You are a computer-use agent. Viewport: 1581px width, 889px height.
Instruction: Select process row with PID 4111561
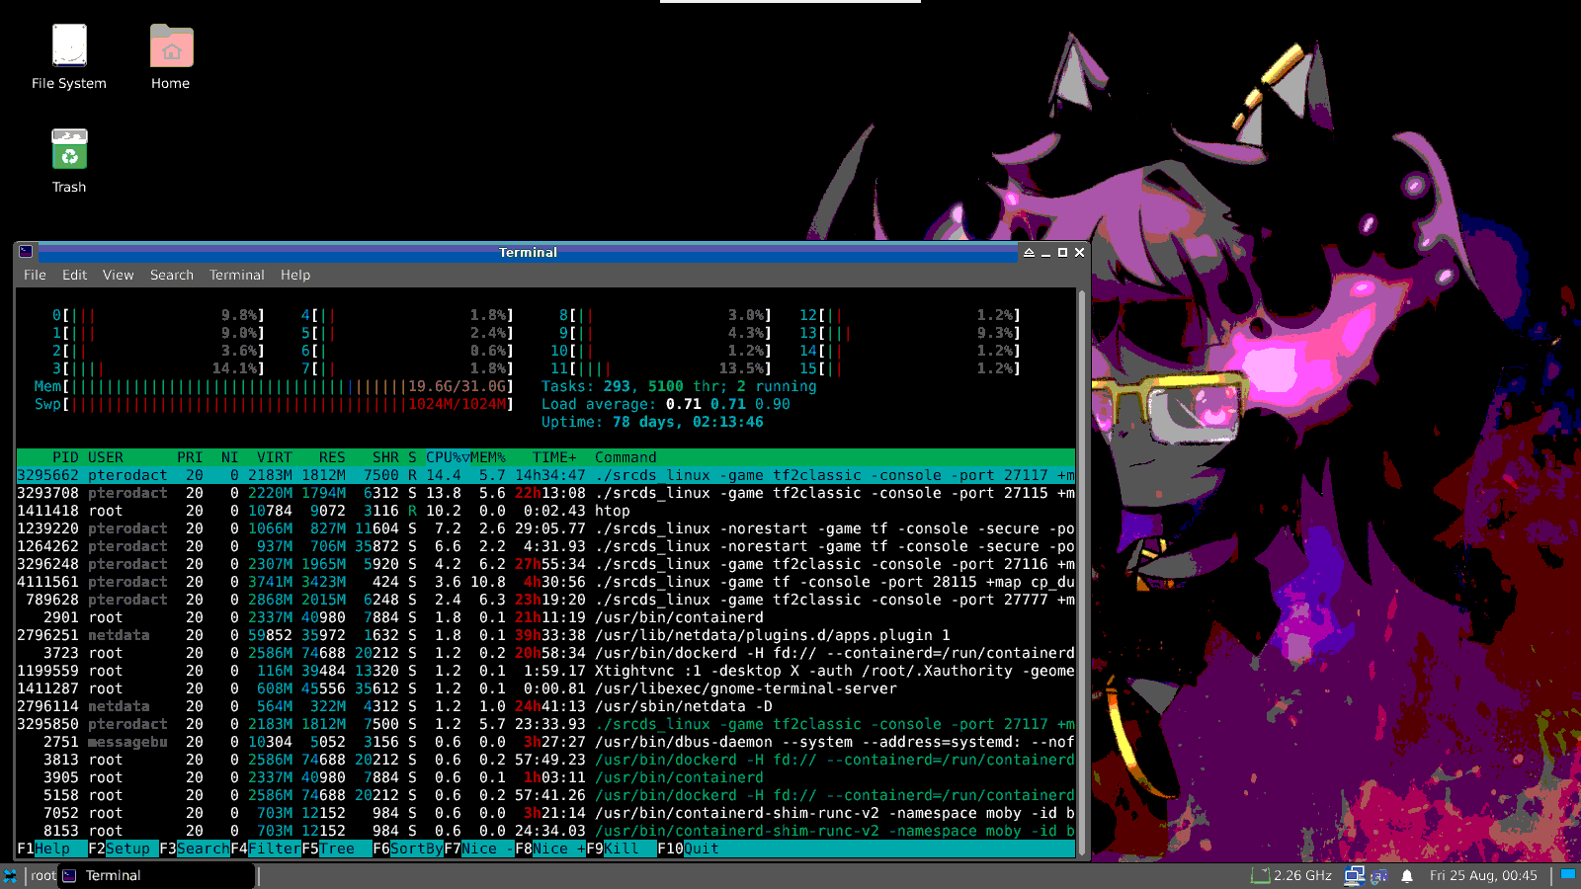click(545, 582)
